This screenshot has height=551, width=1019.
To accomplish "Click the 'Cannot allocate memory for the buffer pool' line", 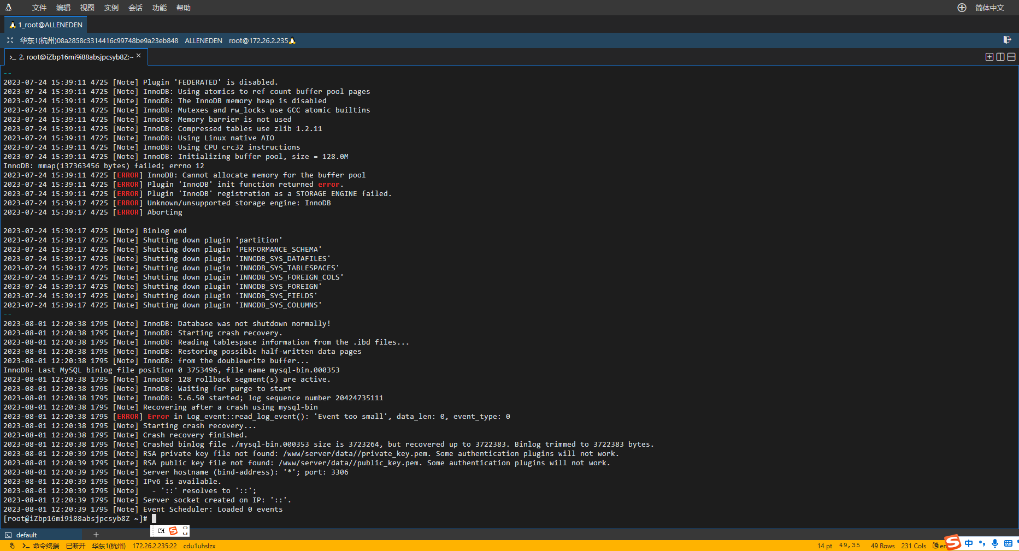I will pos(185,175).
